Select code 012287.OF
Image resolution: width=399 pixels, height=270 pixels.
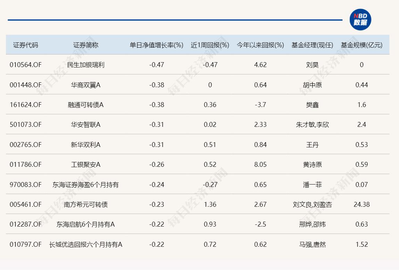coord(25,224)
